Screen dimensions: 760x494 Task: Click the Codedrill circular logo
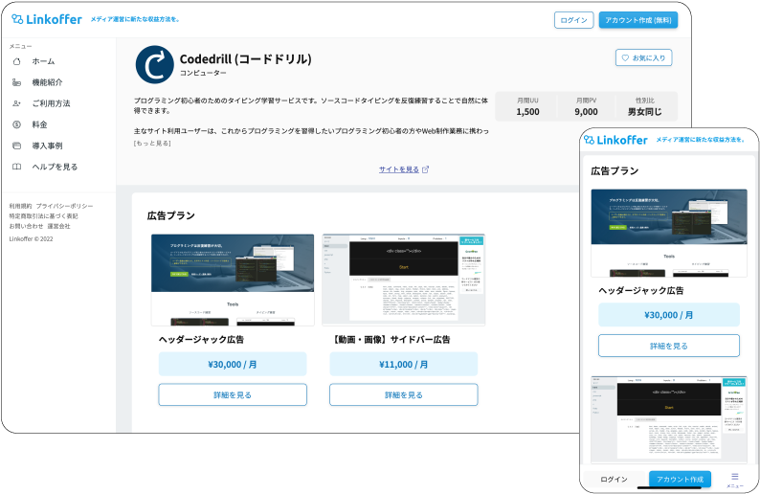pyautogui.click(x=154, y=64)
